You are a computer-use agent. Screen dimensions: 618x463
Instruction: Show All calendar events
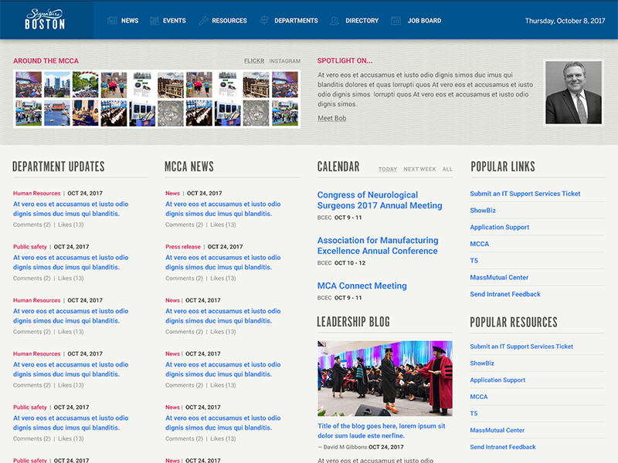(447, 167)
